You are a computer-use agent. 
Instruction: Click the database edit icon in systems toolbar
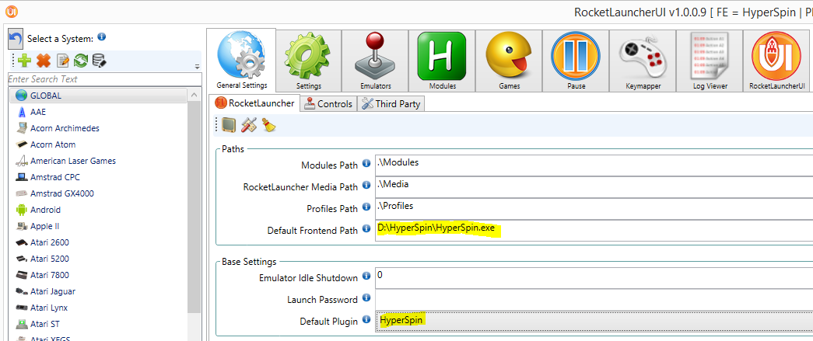[99, 61]
